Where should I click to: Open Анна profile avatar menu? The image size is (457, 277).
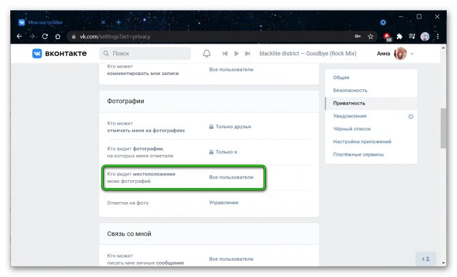[400, 54]
